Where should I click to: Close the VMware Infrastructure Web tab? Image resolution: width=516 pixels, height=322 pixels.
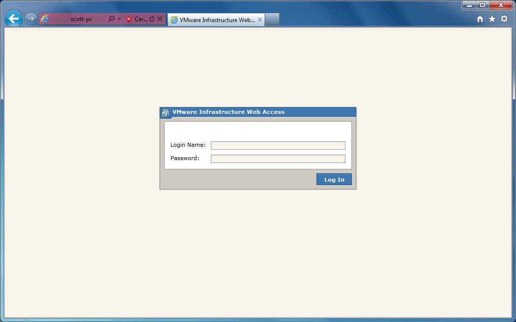[x=259, y=20]
